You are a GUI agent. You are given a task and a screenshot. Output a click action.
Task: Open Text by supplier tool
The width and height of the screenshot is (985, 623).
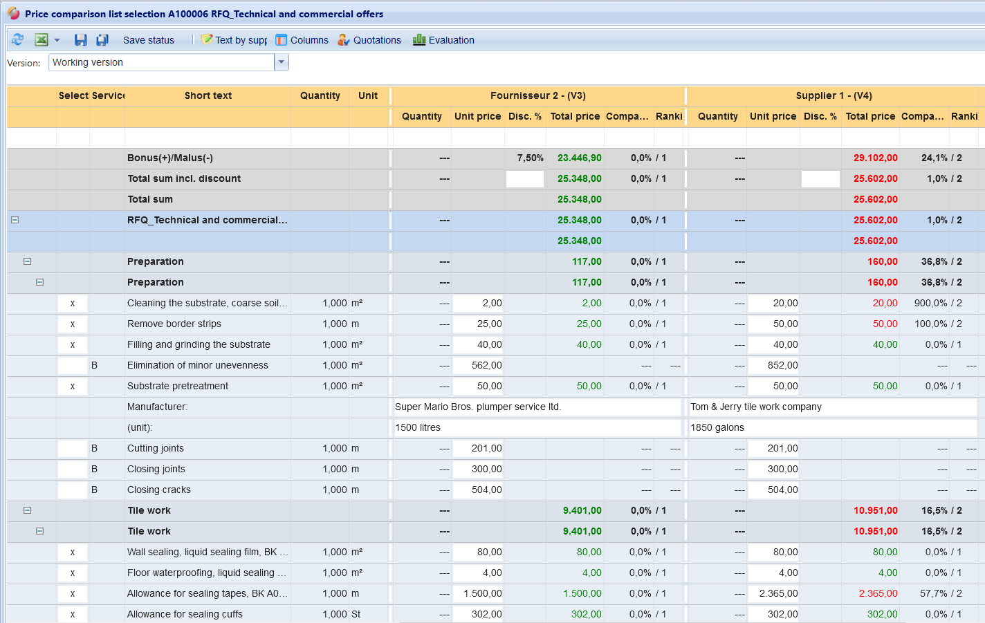234,40
